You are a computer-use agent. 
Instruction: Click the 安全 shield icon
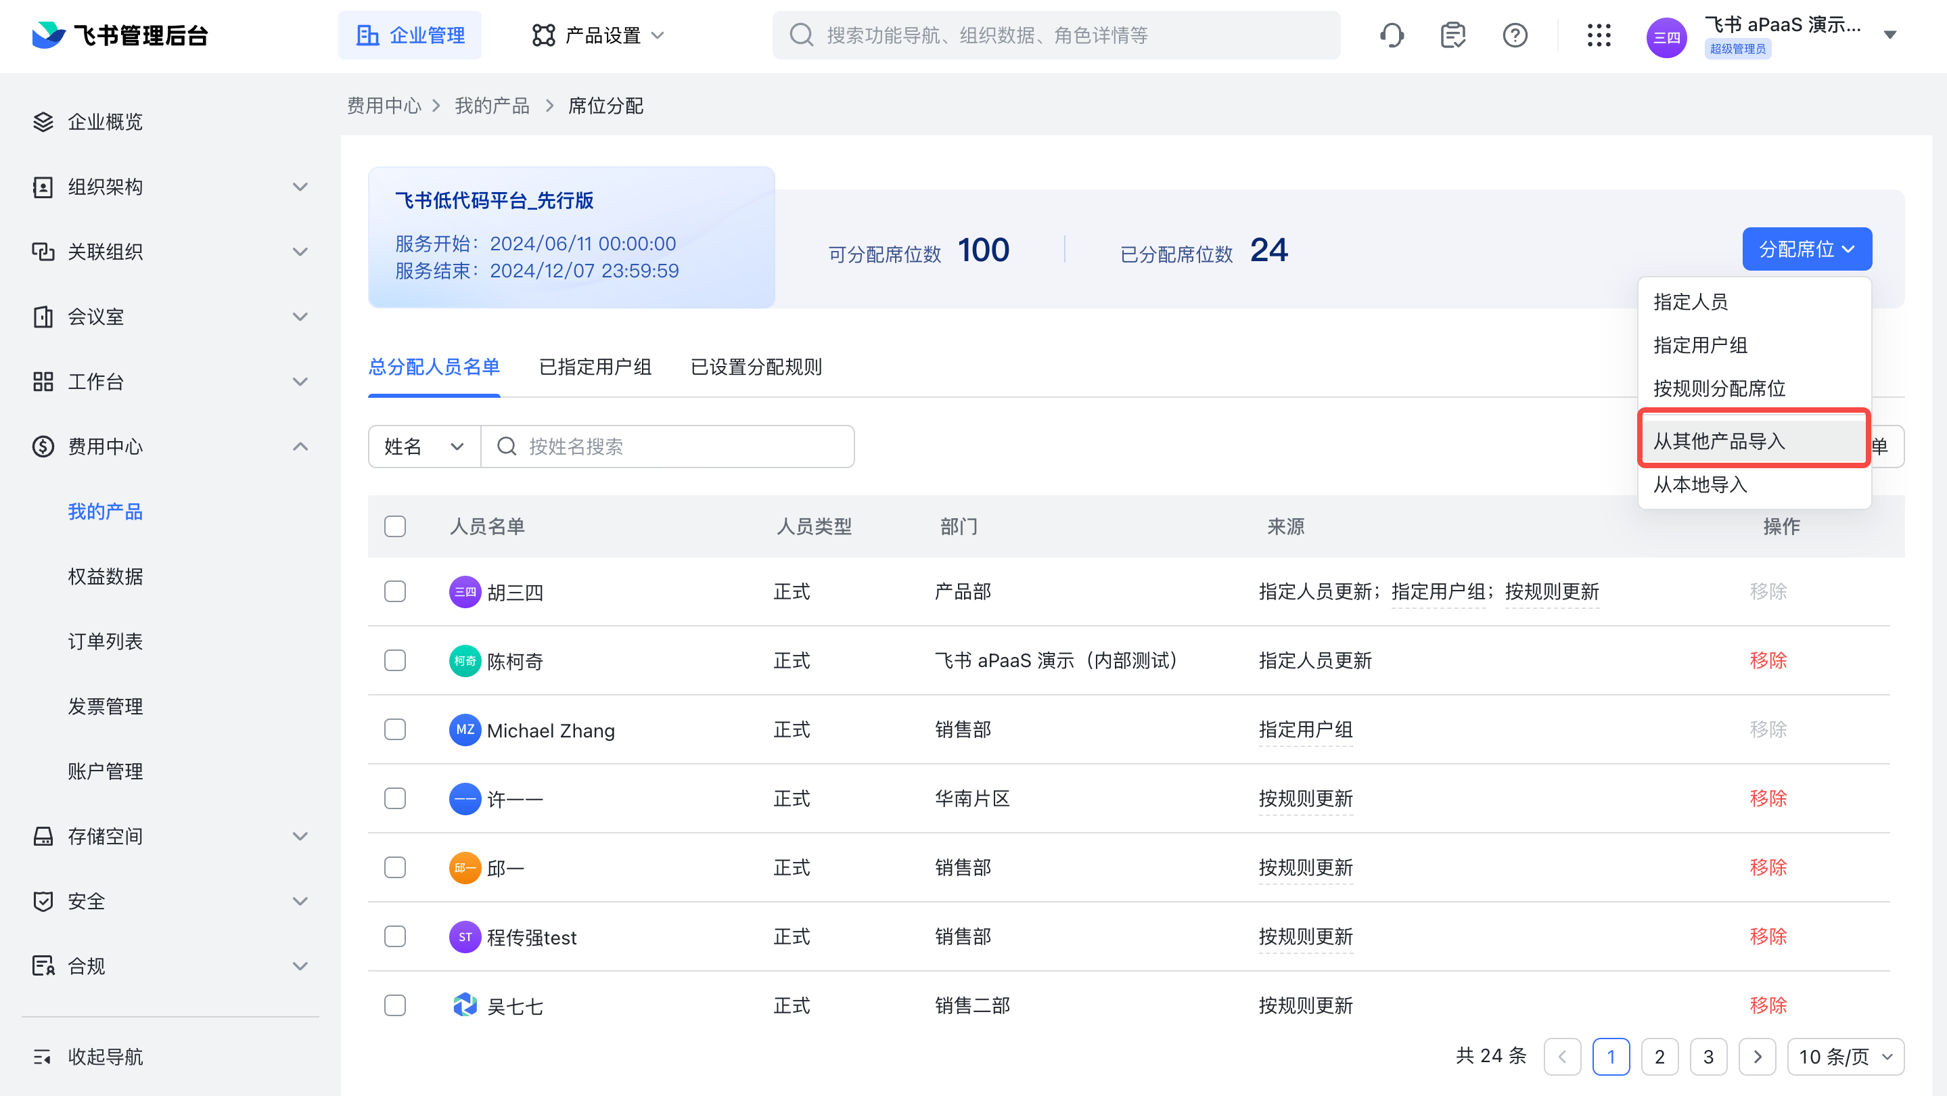[43, 901]
